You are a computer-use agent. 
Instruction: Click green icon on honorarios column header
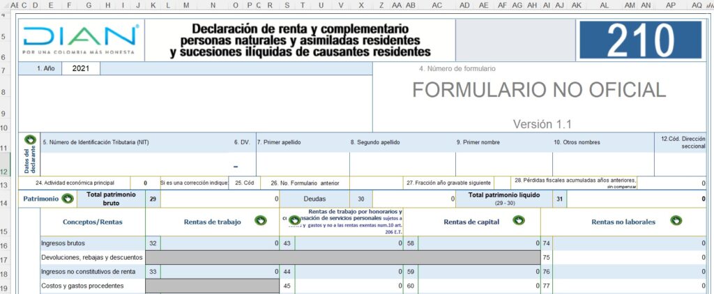[294, 220]
